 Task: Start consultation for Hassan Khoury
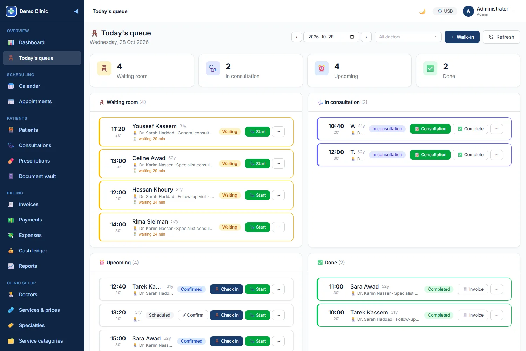point(257,195)
